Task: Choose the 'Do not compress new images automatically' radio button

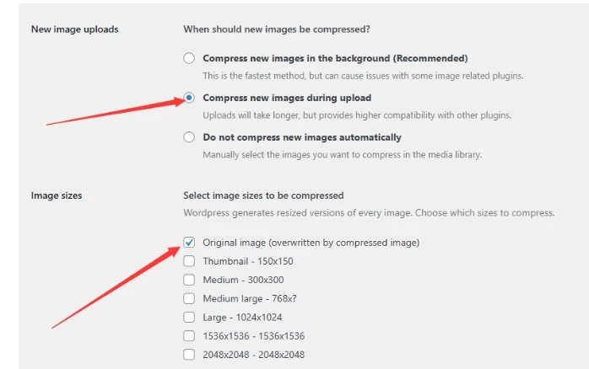Action: tap(189, 137)
